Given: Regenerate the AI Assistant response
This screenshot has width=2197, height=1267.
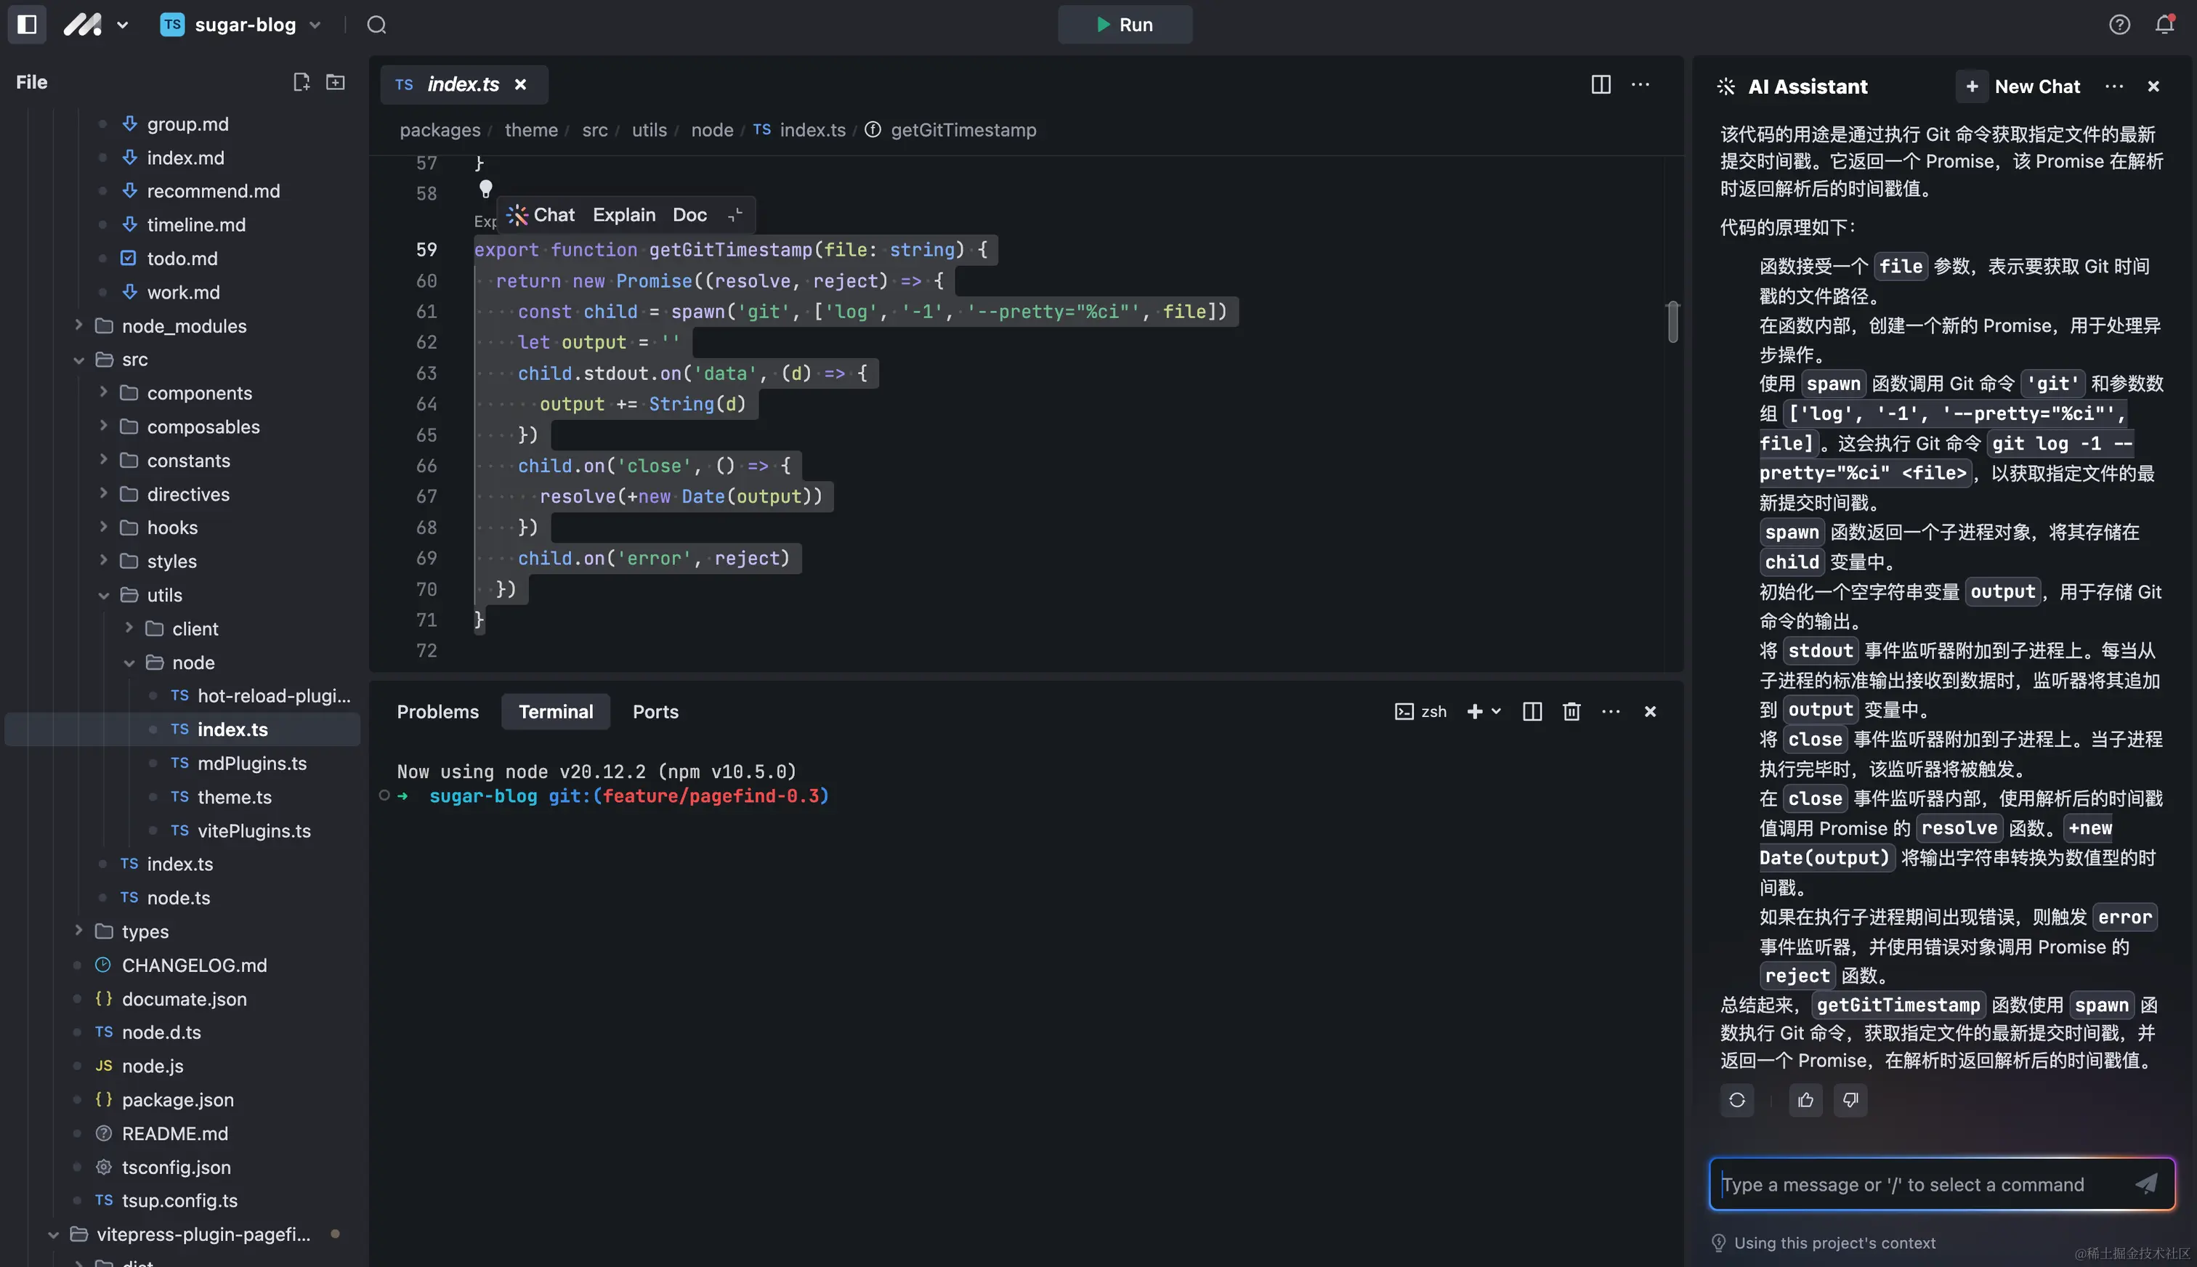Looking at the screenshot, I should (1736, 1100).
